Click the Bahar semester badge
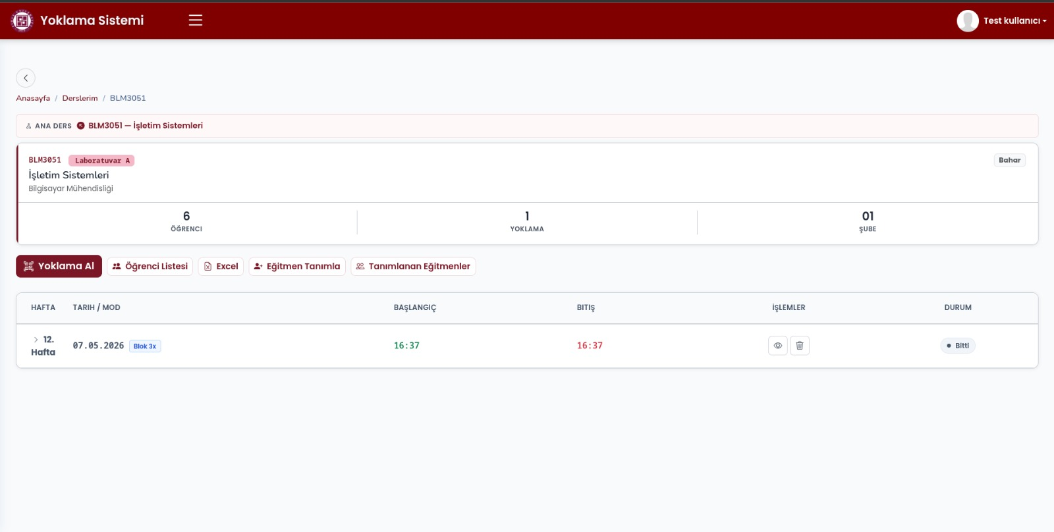Screen dimensions: 1054x532 (x=1009, y=160)
